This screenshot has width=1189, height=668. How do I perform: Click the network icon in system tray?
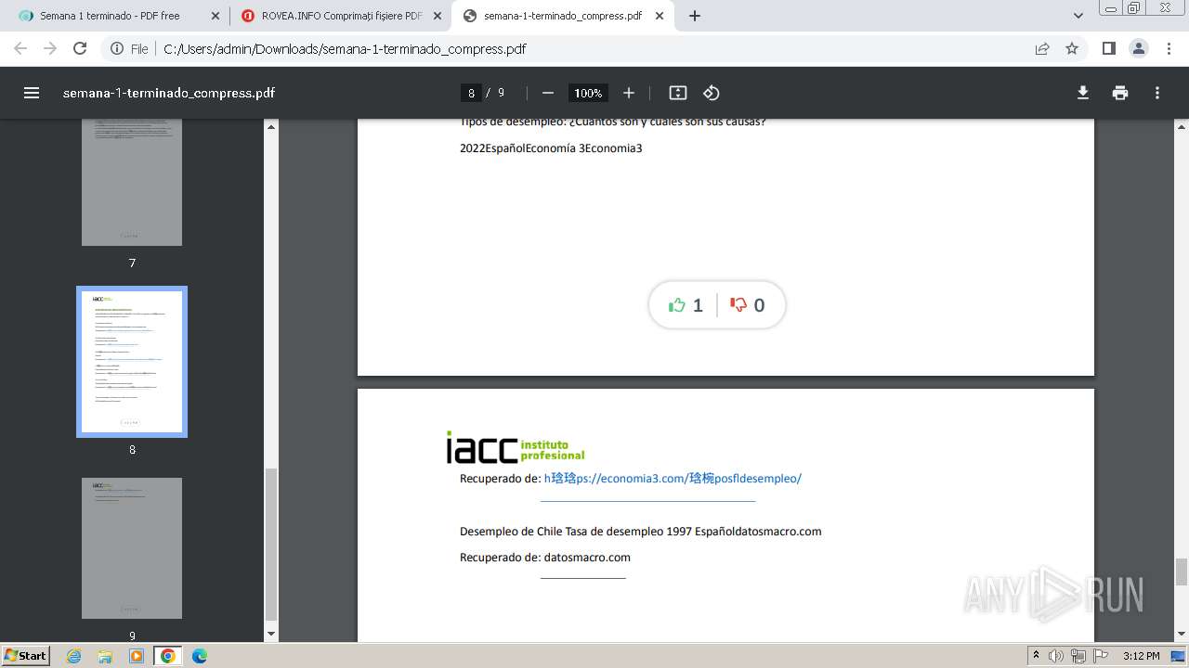click(x=1078, y=656)
